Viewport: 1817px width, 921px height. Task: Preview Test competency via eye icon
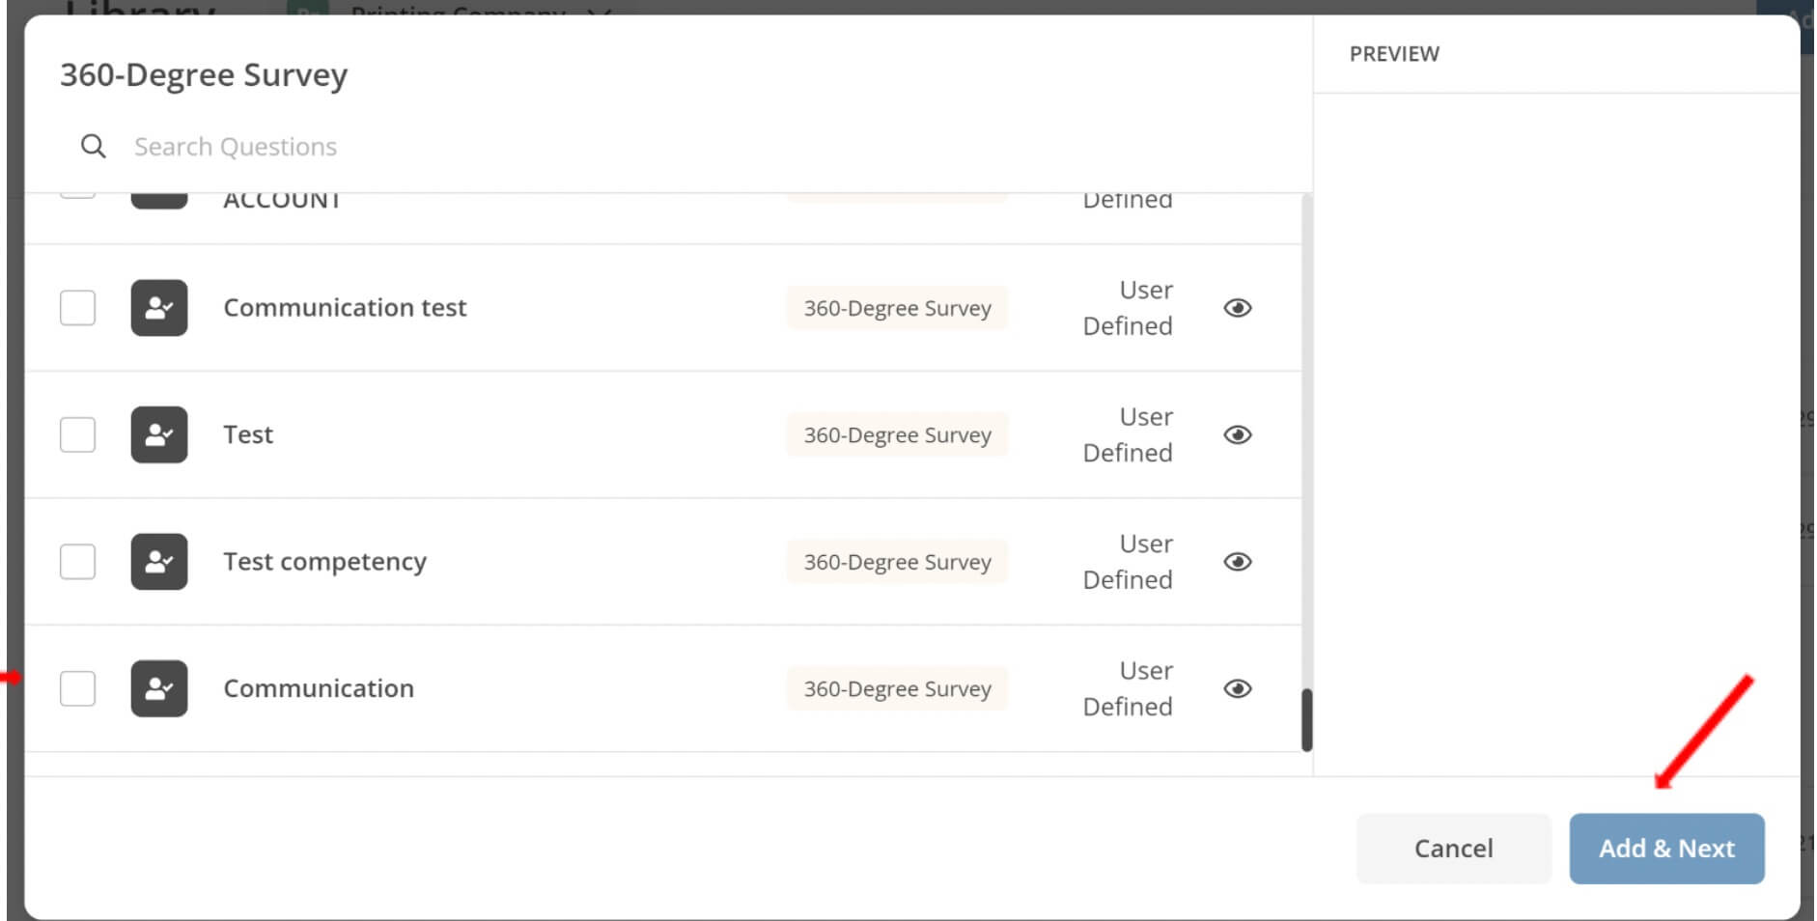pos(1238,562)
